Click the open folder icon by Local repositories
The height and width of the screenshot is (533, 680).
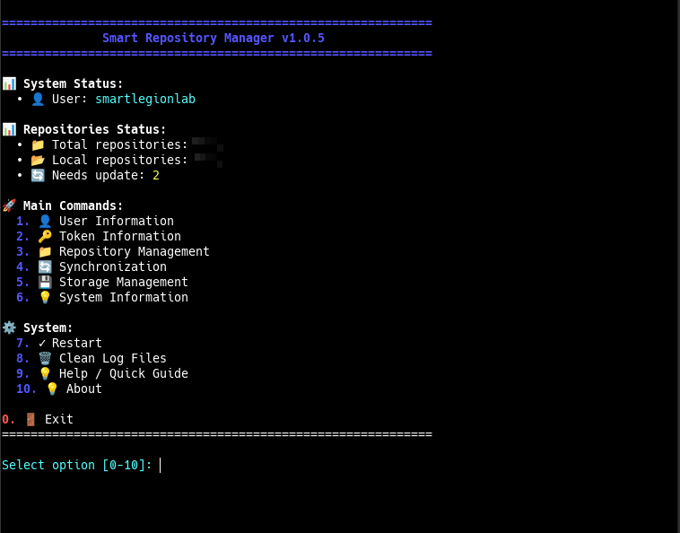pos(38,160)
